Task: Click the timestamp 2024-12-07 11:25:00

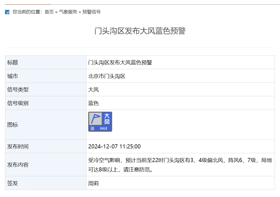Action: coord(115,147)
